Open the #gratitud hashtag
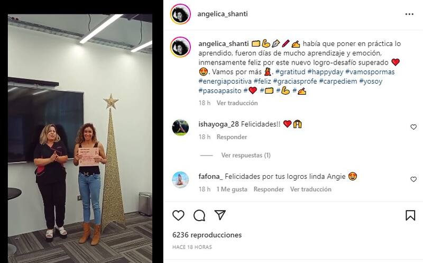 tap(290, 72)
